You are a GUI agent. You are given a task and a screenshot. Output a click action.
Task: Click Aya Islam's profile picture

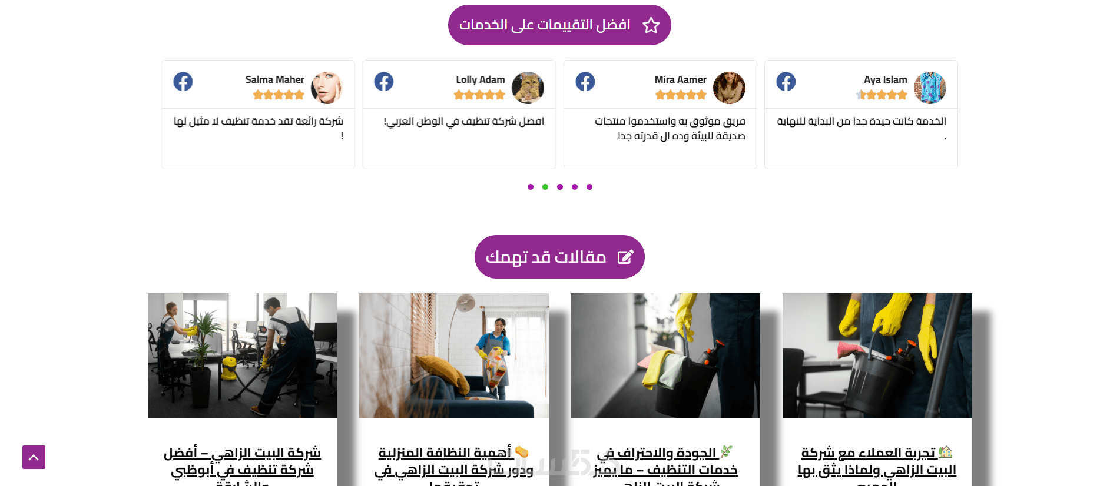(x=930, y=88)
